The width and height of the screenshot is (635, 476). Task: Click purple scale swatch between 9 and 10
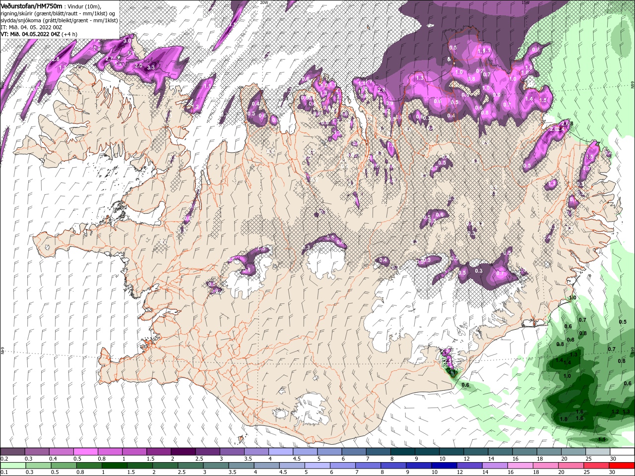[427, 452]
